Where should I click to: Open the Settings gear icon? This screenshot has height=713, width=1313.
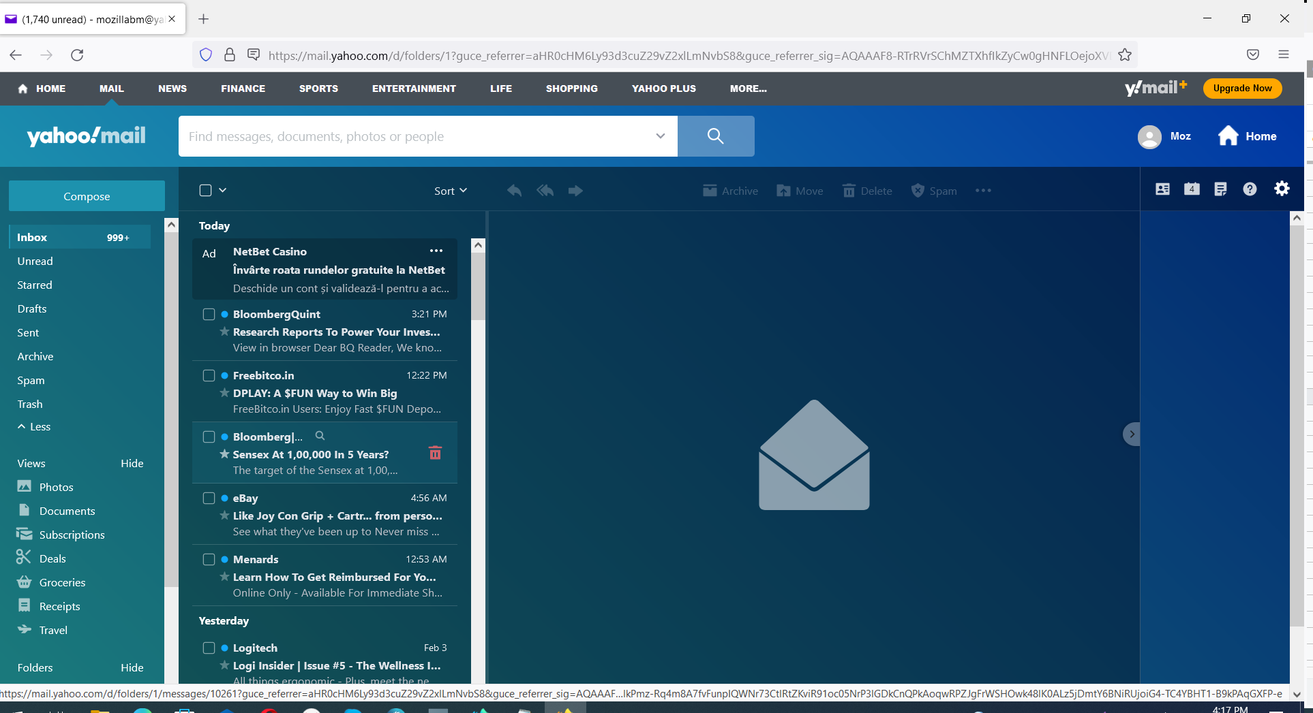point(1282,189)
